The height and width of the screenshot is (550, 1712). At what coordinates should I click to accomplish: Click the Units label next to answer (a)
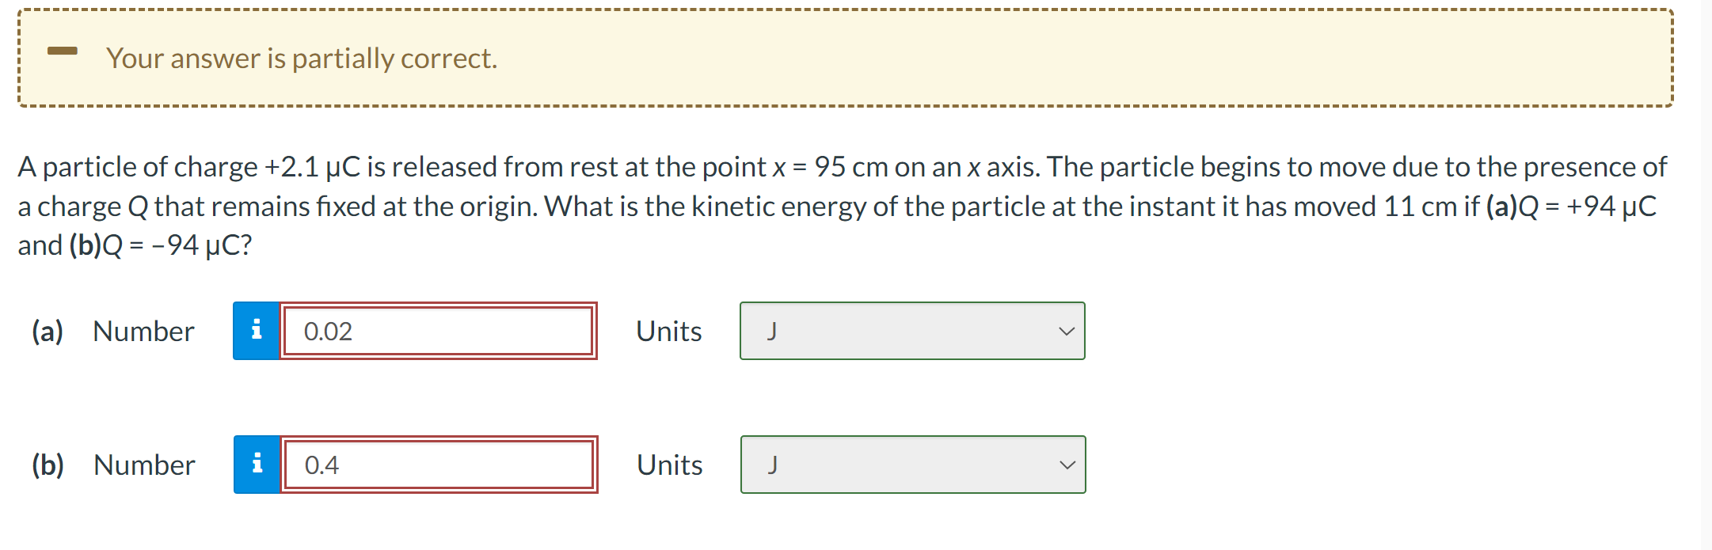point(669,331)
